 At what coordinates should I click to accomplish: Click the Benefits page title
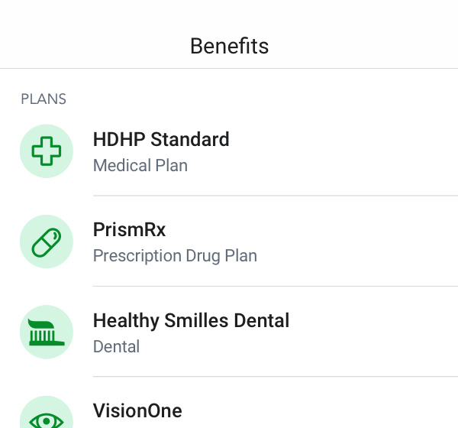click(229, 46)
